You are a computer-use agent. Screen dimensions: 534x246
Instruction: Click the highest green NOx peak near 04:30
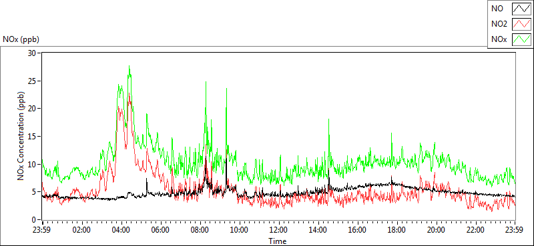[129, 67]
